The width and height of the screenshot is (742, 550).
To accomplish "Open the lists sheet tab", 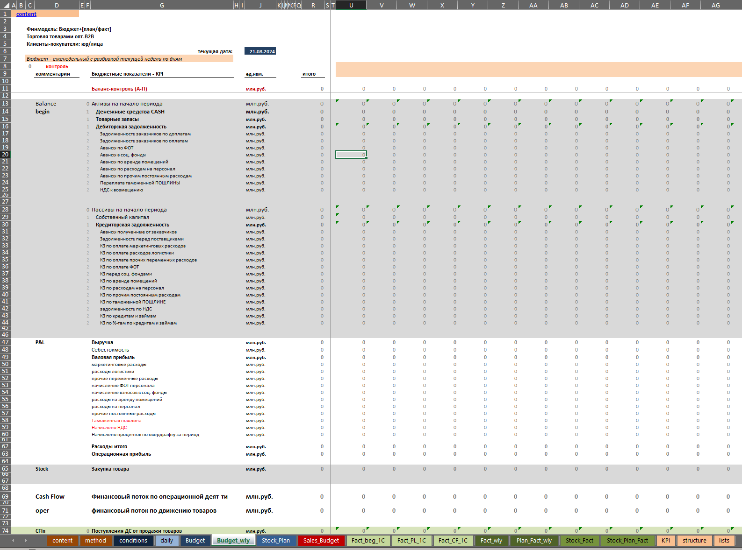I will [x=724, y=540].
